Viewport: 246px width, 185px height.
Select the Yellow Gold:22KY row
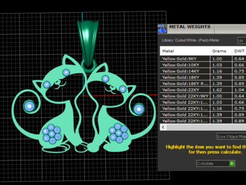203,90
